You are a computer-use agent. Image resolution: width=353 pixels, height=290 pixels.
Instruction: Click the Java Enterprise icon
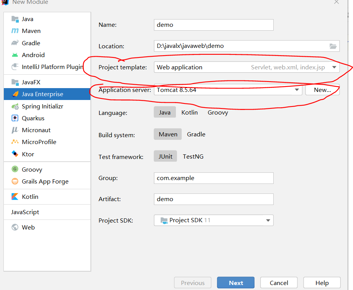pyautogui.click(x=15, y=94)
